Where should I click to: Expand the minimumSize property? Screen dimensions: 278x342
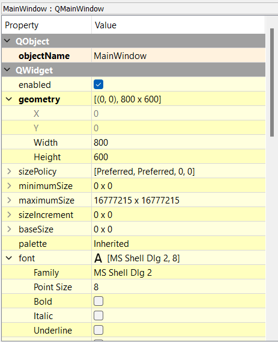[x=9, y=186]
